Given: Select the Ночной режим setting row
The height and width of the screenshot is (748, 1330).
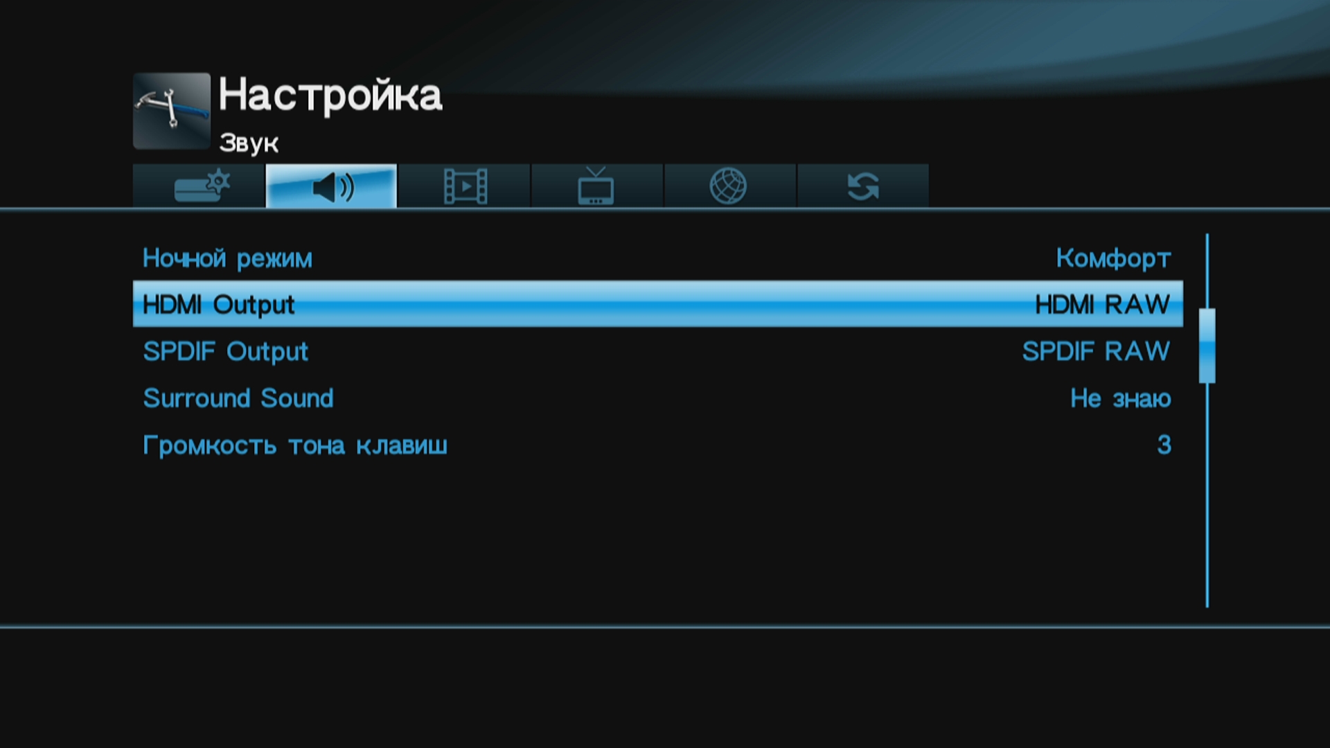Looking at the screenshot, I should (658, 258).
